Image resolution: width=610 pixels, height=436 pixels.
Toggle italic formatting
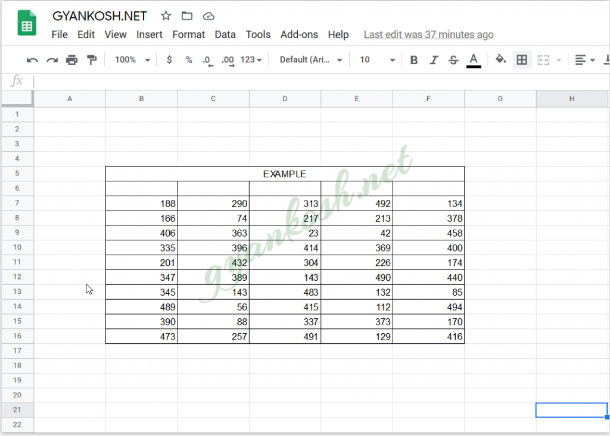coord(434,59)
